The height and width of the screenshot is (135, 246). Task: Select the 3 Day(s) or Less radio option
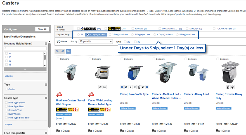(133, 34)
